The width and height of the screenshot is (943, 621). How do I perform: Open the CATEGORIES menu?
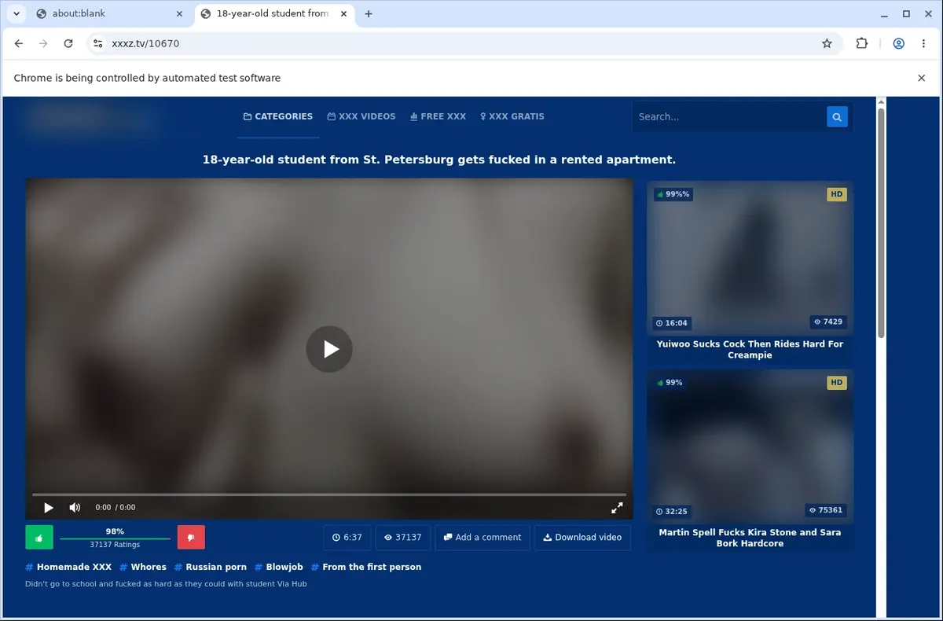(278, 116)
